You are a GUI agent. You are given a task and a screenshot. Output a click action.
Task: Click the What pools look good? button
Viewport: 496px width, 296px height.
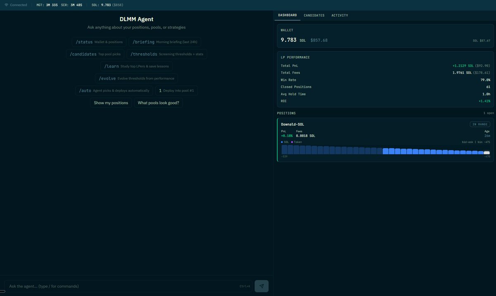[x=158, y=102]
